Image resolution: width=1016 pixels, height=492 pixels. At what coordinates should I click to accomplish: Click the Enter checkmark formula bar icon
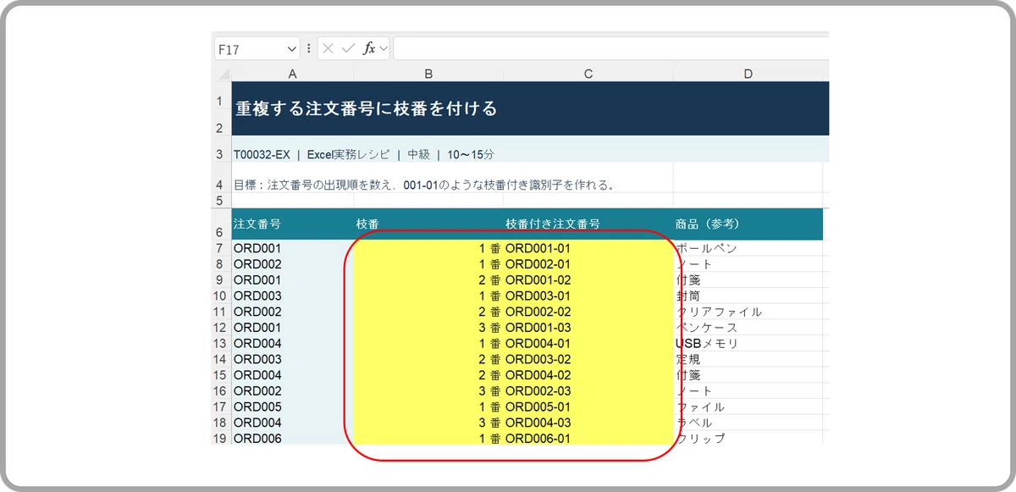[x=348, y=49]
